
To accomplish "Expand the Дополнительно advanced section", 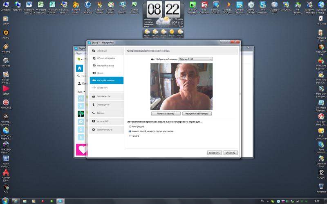I will click(107, 130).
